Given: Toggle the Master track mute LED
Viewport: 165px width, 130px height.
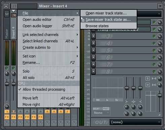Looking at the screenshot, I should point(7,68).
